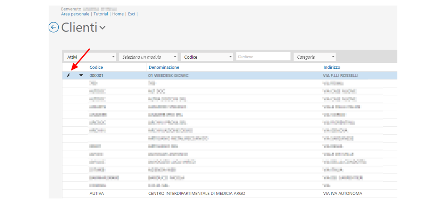
Task: Select the VIA IVA AUTONOMA address cell
Action: 342,193
